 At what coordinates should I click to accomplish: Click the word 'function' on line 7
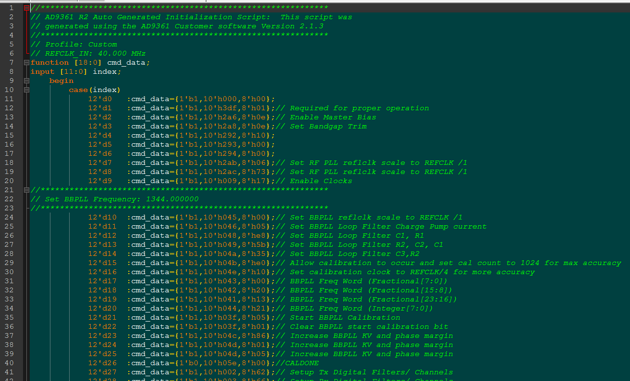click(x=50, y=63)
